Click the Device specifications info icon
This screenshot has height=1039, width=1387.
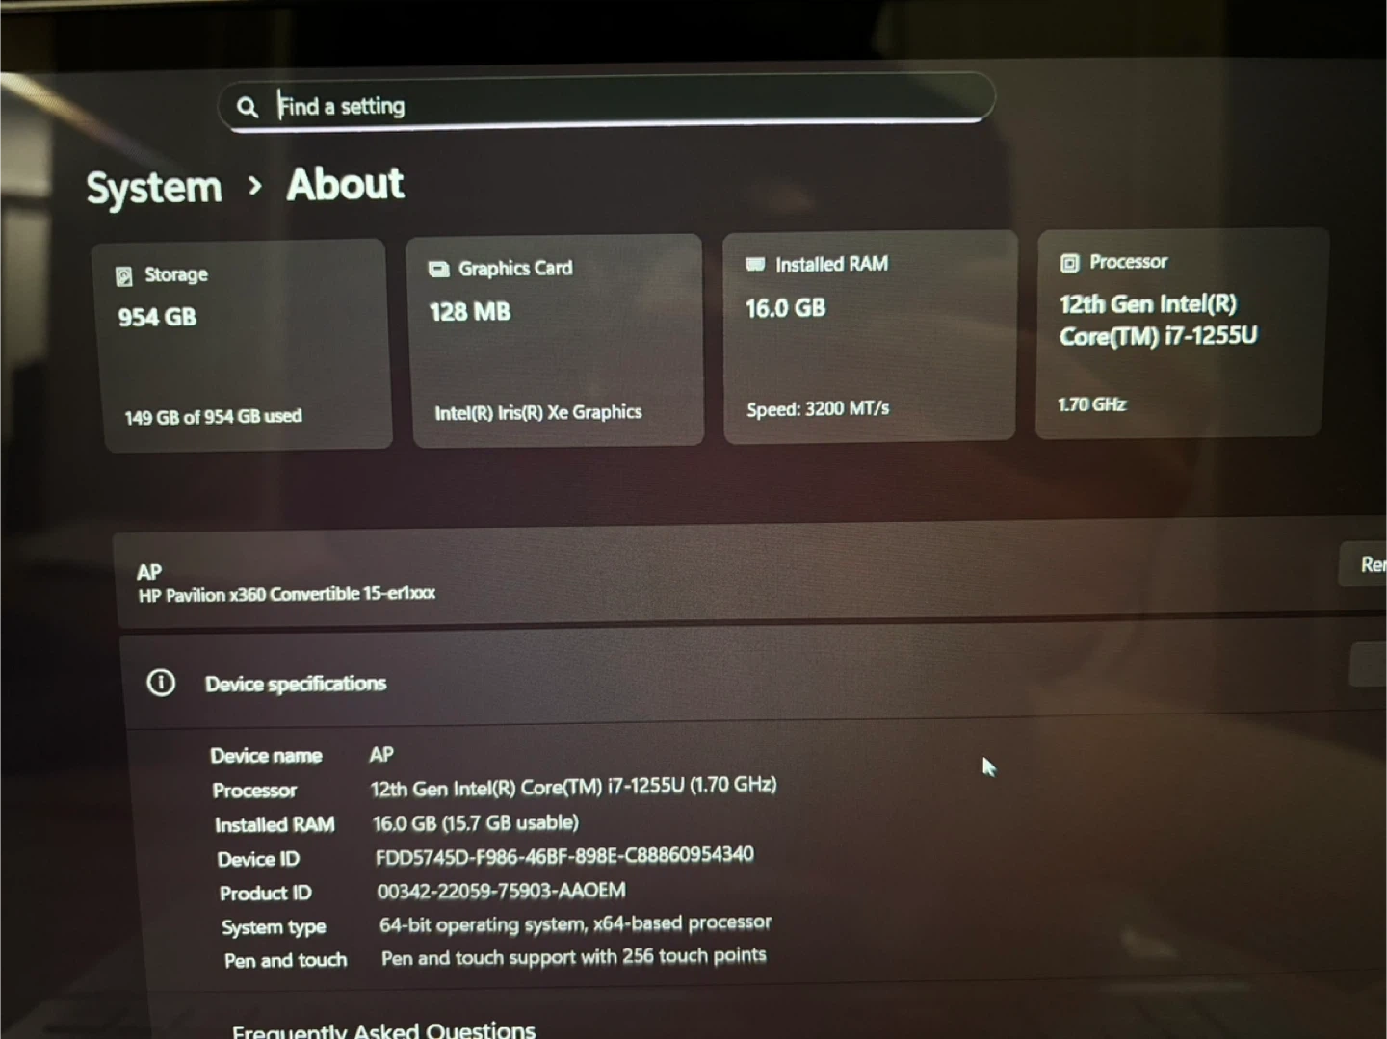(161, 683)
